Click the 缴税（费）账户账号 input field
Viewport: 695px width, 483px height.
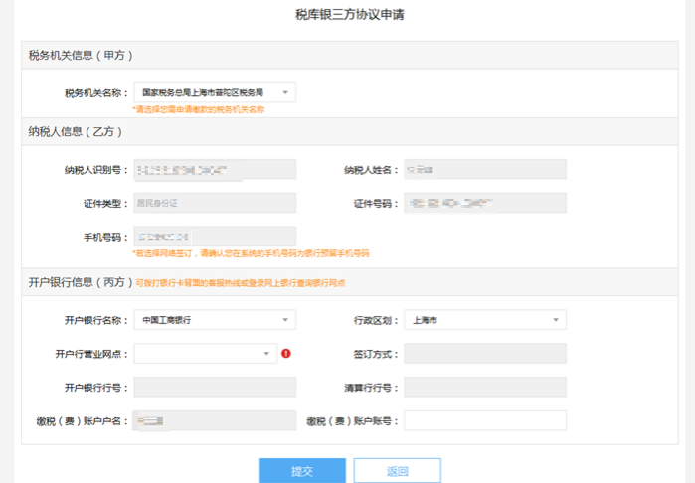click(x=485, y=420)
